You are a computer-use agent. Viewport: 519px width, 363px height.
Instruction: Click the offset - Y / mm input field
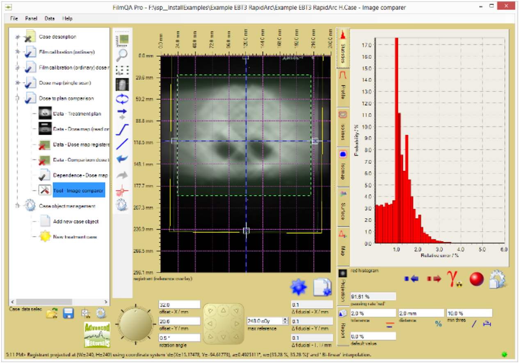pos(179,321)
